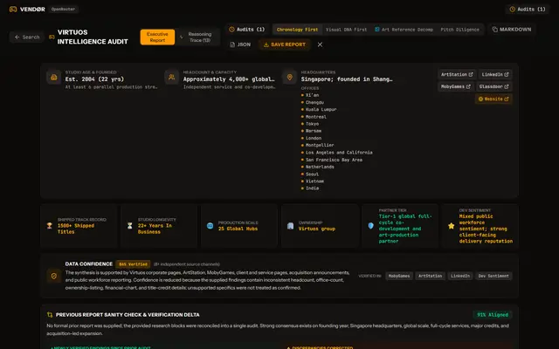Click the Vietnam office entry
Image resolution: width=559 pixels, height=349 pixels.
tap(313, 181)
